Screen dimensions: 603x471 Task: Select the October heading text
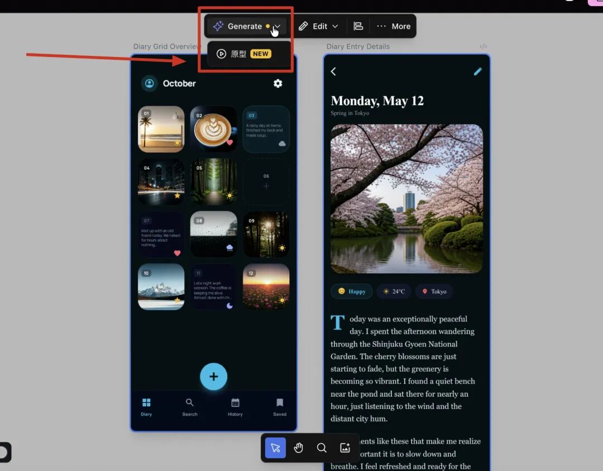click(x=179, y=83)
